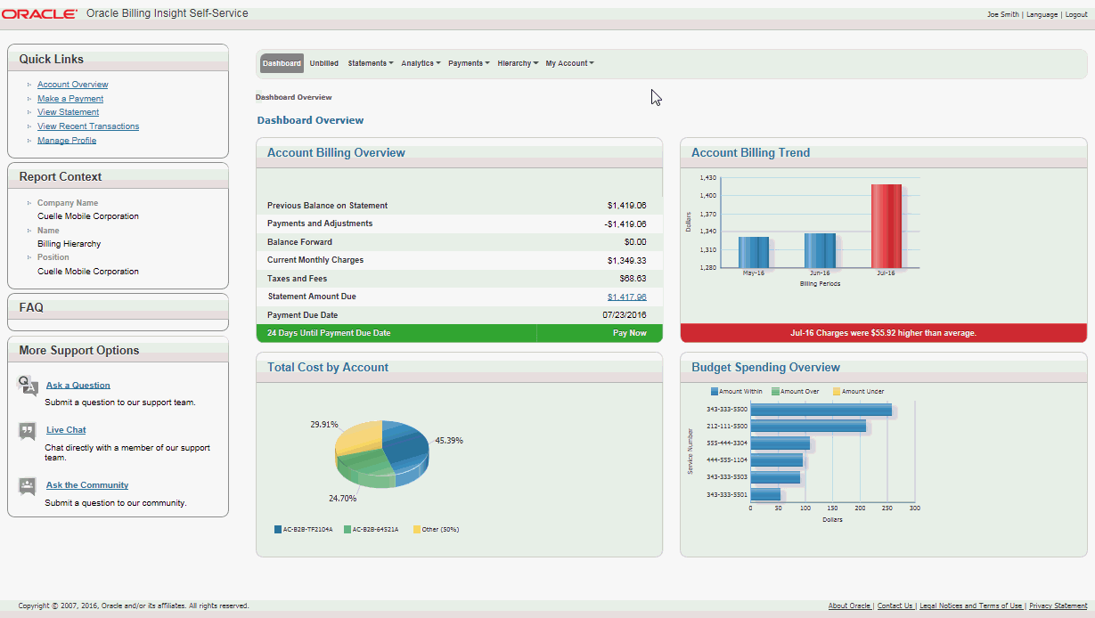Click the yellow Other legend square
The image size is (1095, 618).
[x=417, y=530]
